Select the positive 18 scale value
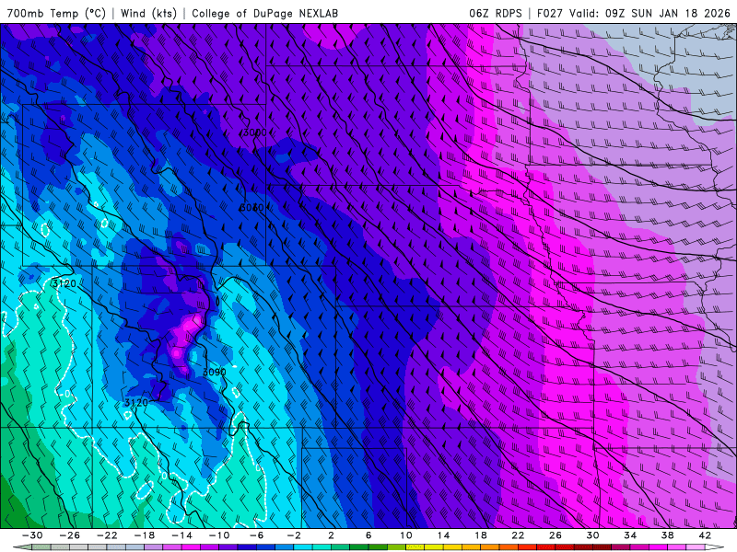The image size is (737, 552). 481,535
